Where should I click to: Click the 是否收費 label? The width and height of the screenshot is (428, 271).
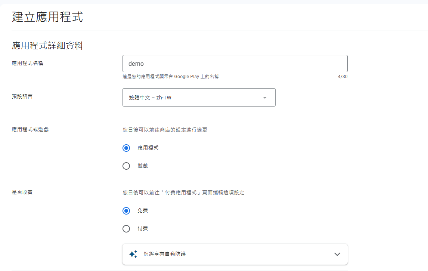click(22, 193)
